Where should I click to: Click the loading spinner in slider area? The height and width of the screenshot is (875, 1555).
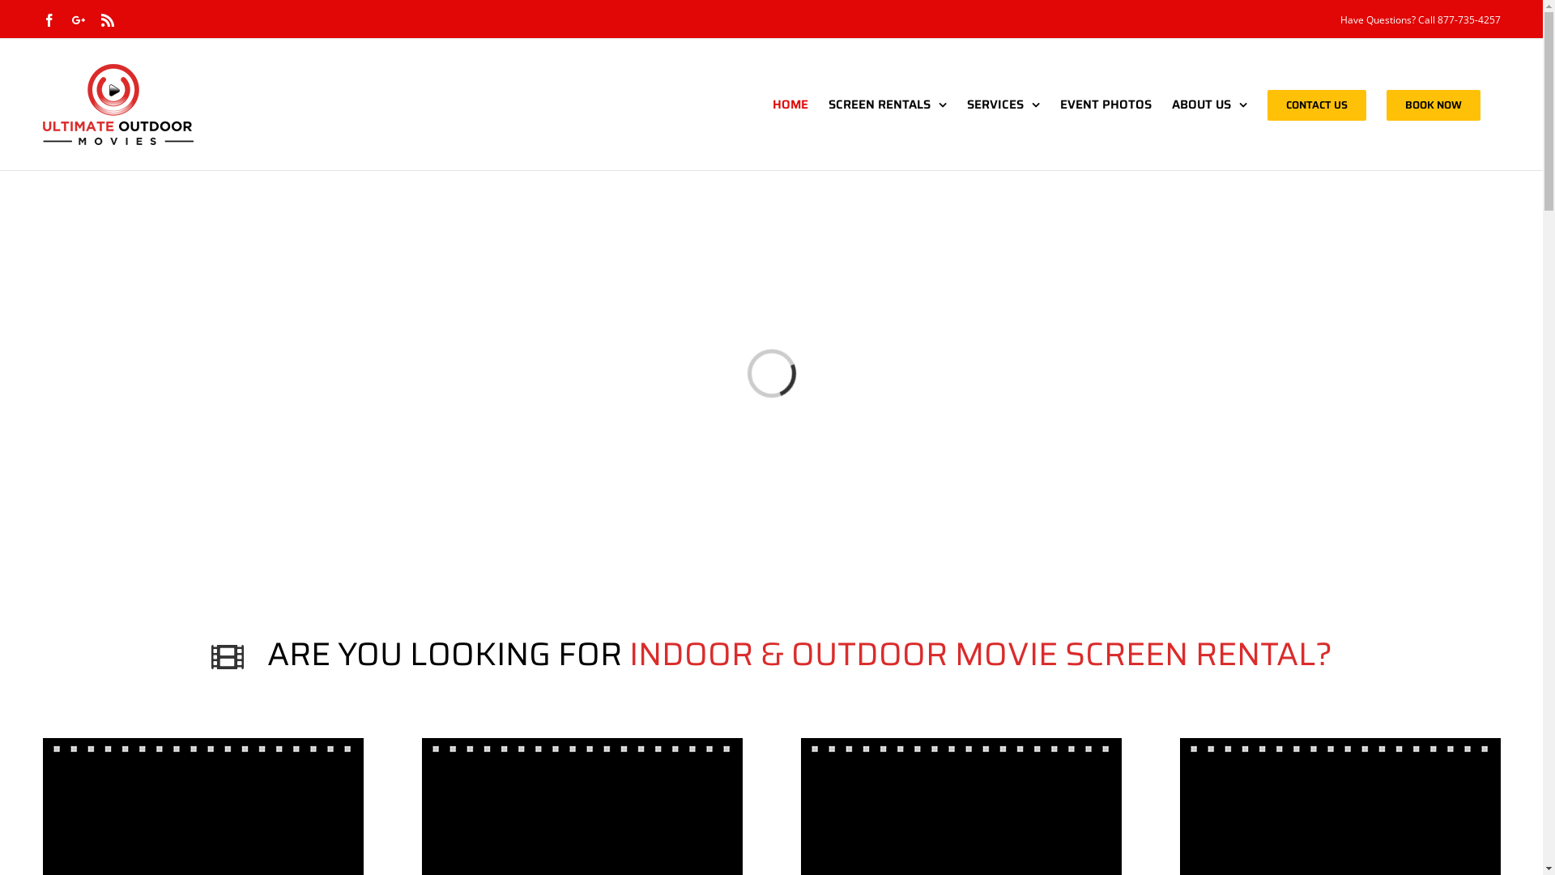coord(771,373)
